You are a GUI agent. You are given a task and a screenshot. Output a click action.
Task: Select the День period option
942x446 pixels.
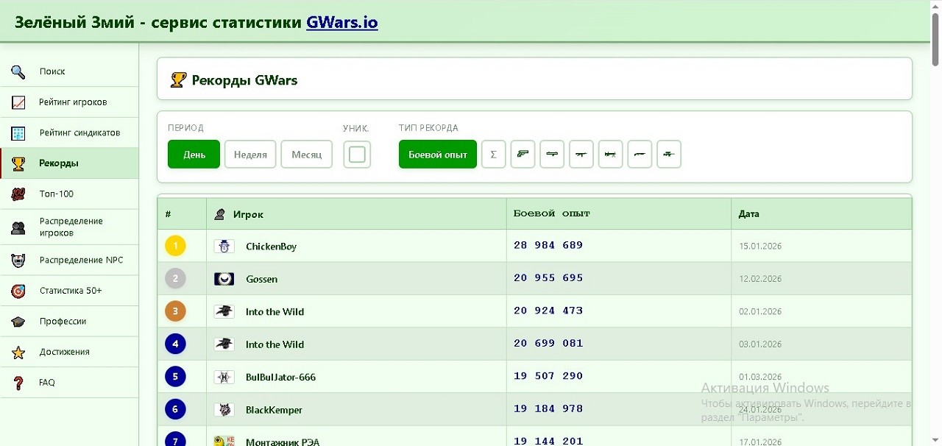click(194, 155)
